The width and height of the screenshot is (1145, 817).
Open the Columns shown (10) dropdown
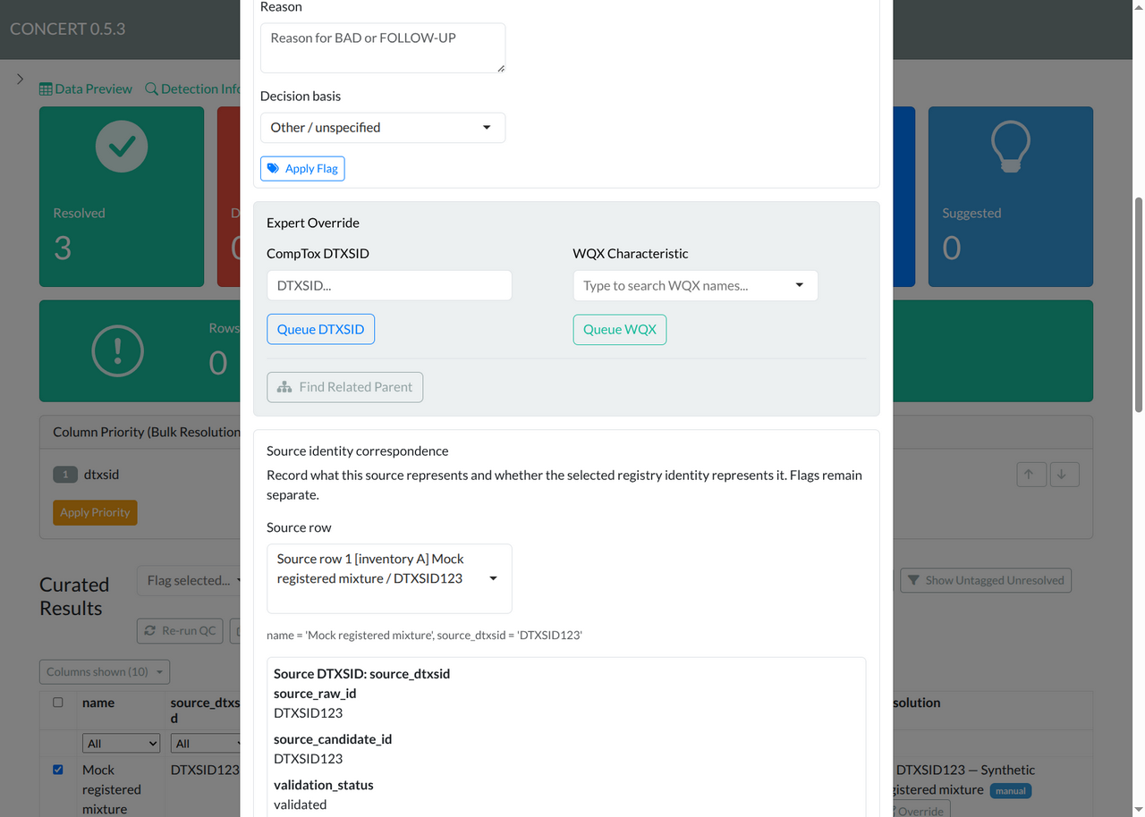[105, 671]
